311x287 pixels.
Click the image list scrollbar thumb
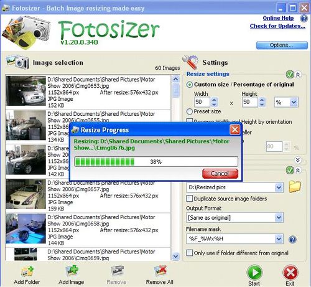tap(175, 90)
